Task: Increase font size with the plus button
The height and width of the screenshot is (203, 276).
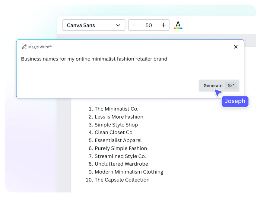Action: (163, 25)
